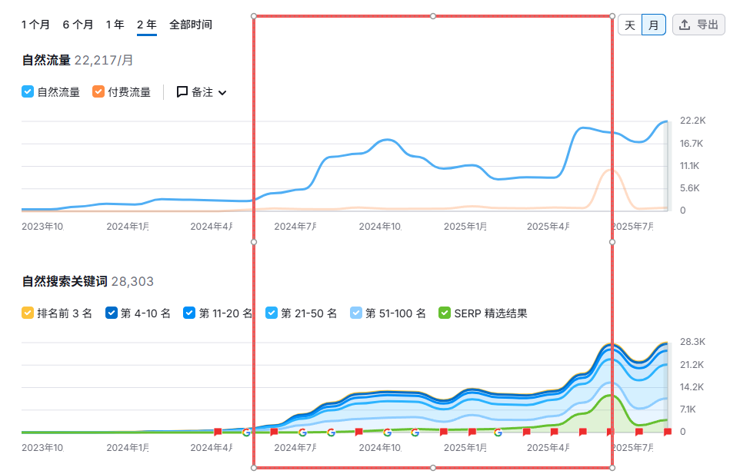Click Google icon above the 2024年10月 label
The height and width of the screenshot is (474, 730).
coord(387,432)
